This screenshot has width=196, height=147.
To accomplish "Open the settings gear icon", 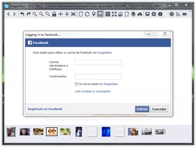I will coord(154,14).
